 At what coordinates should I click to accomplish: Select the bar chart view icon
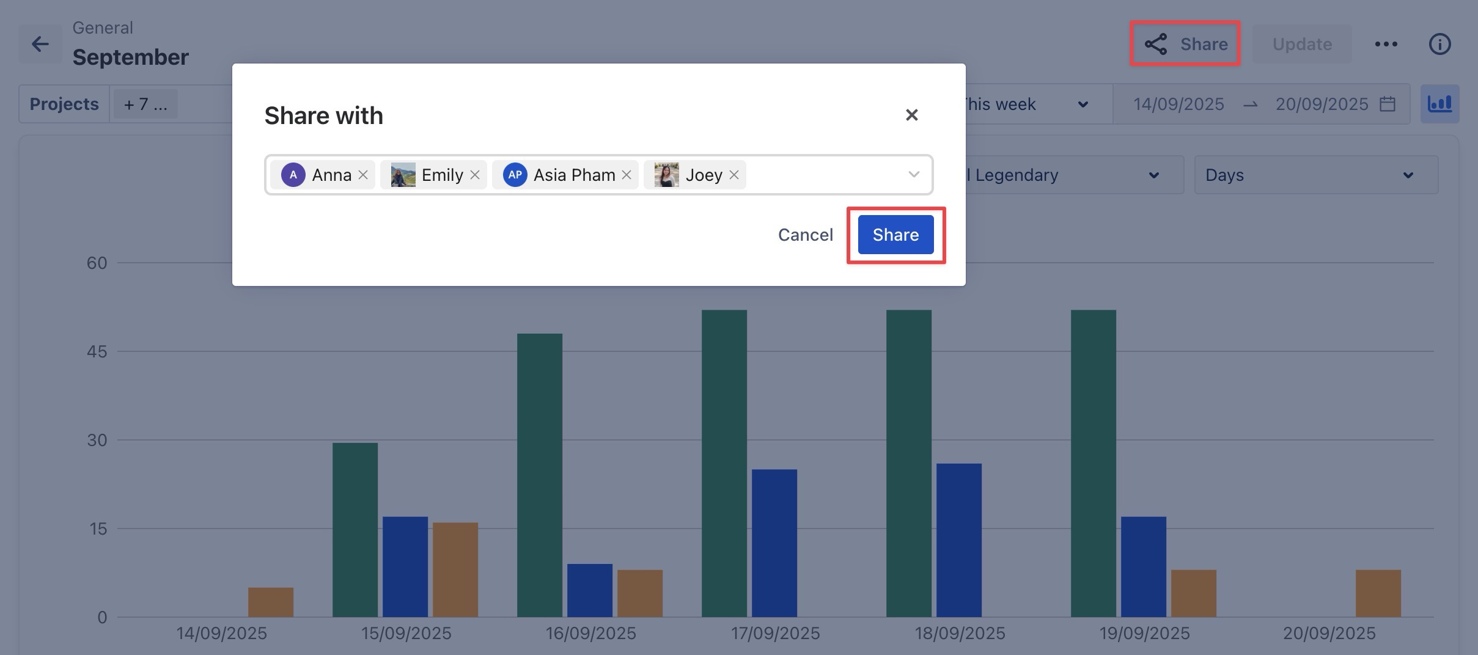[1439, 104]
